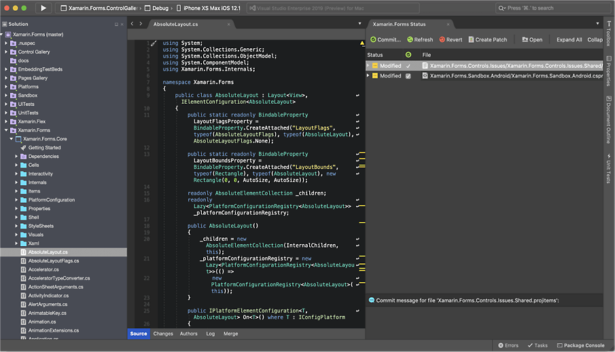Click the Refresh icon in status toolbar
Image resolution: width=615 pixels, height=352 pixels.
pos(409,39)
